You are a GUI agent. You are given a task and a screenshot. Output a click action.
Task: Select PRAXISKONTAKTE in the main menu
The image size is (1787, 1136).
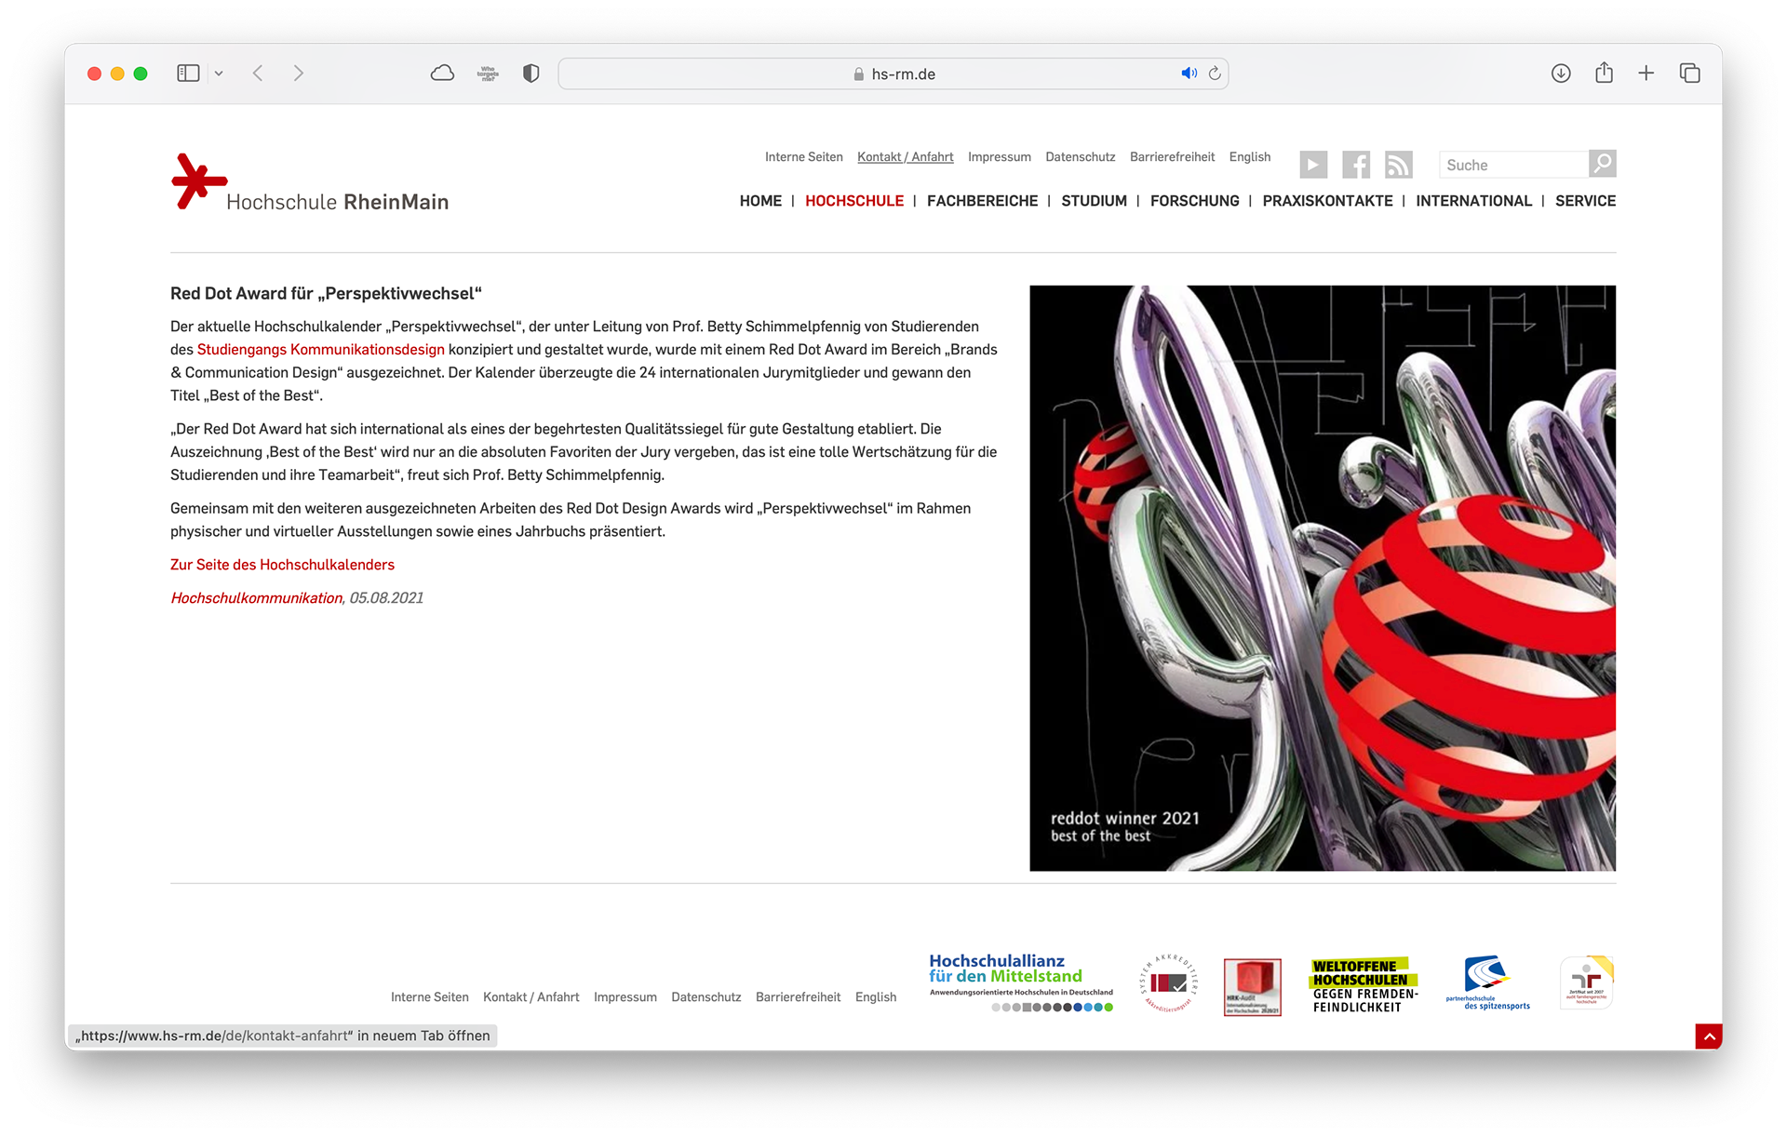(x=1327, y=201)
